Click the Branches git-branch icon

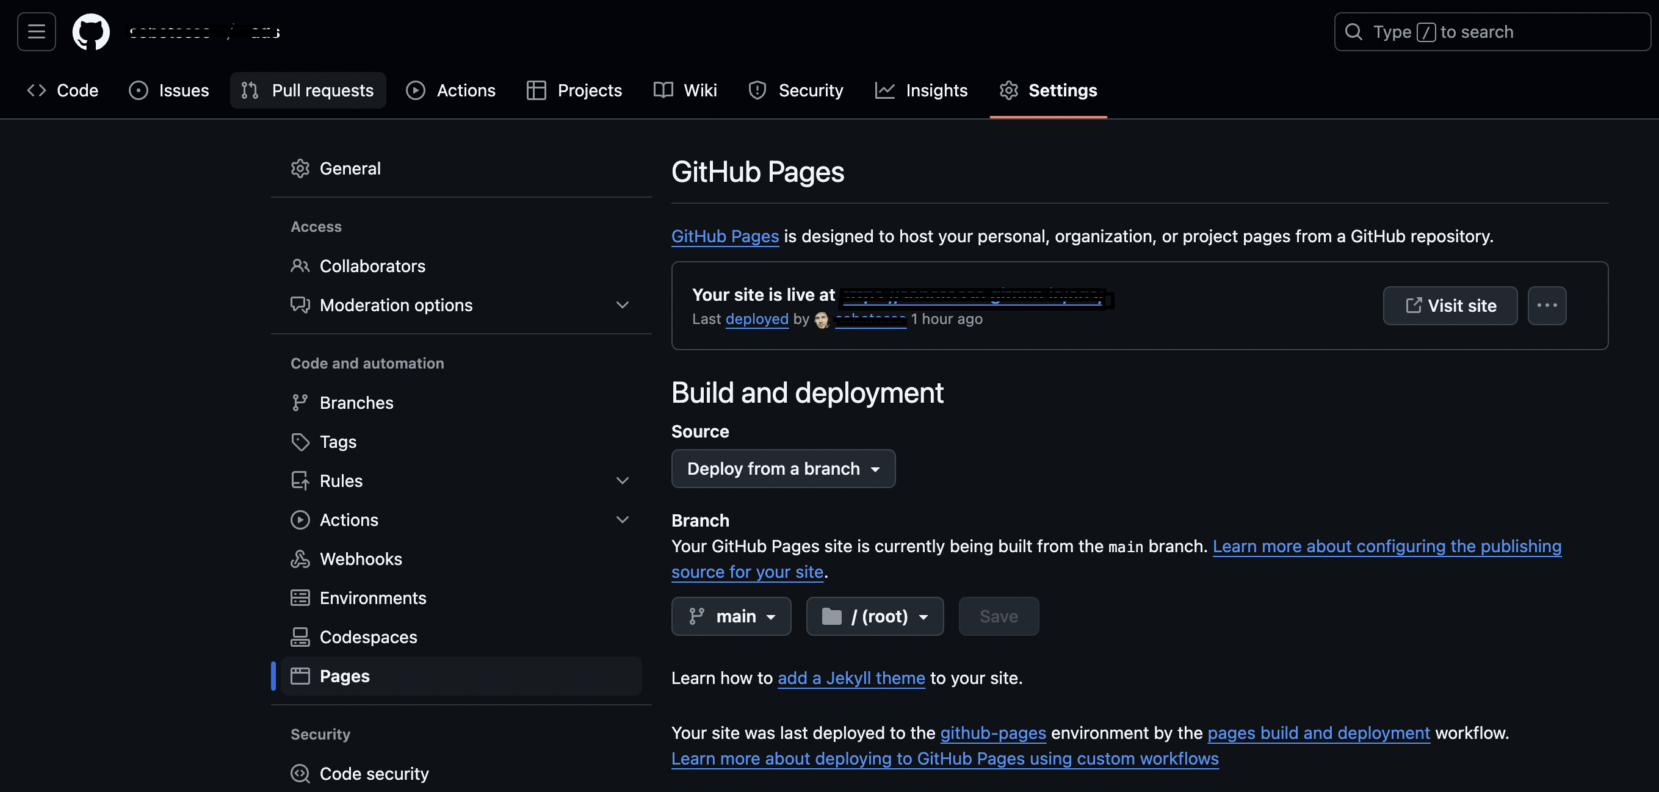[x=300, y=403]
